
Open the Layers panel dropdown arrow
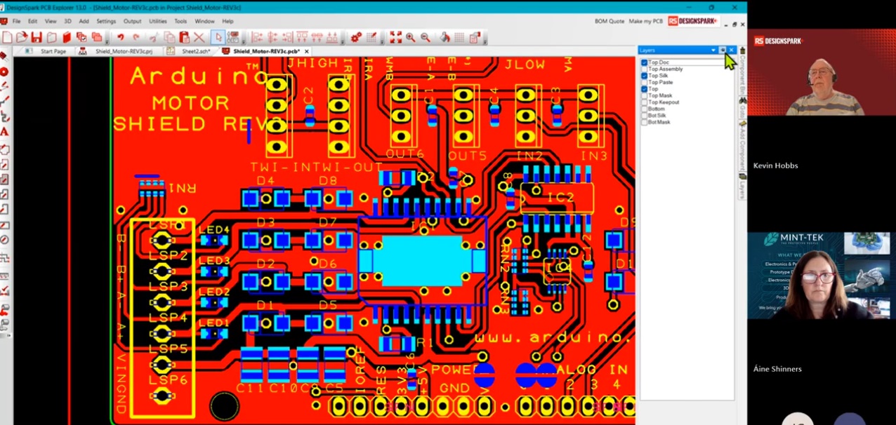click(x=713, y=50)
